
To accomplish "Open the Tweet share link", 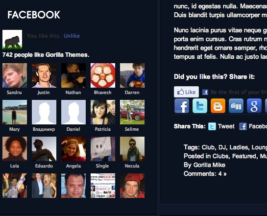I will (226, 126).
